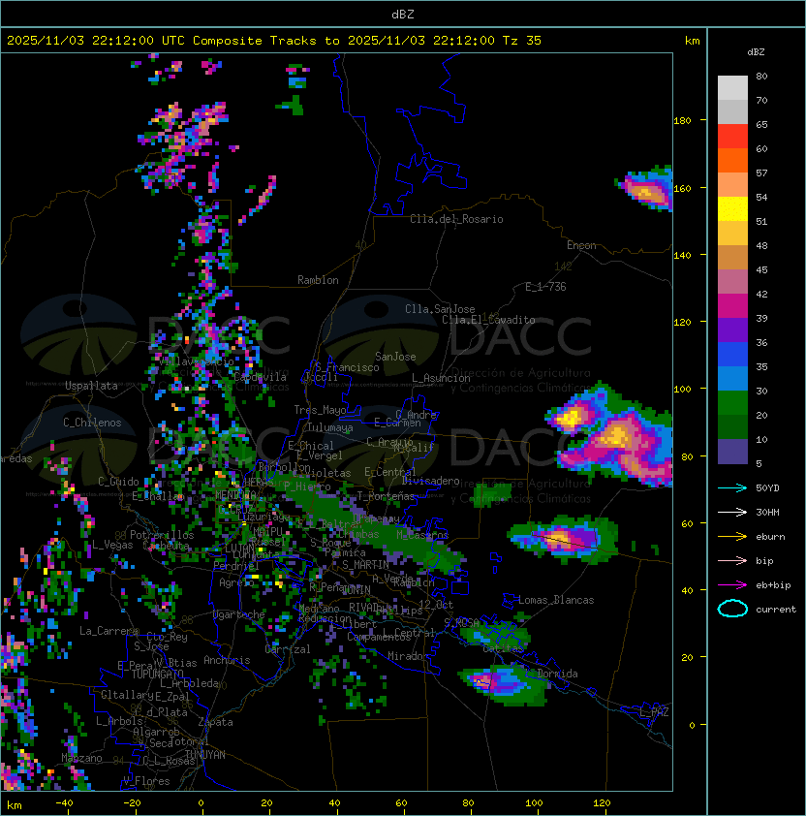Click the storm cell near the 160 km tick
This screenshot has height=816, width=806.
click(645, 188)
